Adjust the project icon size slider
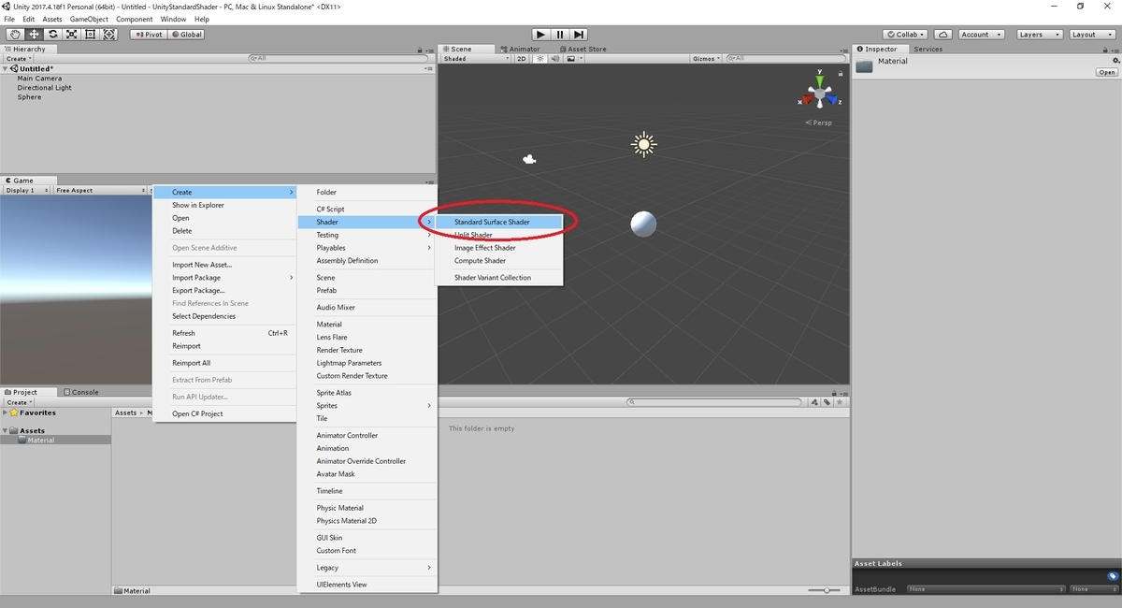 [x=825, y=590]
